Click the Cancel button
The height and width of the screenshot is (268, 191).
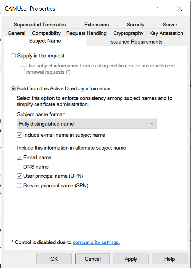click(x=93, y=259)
